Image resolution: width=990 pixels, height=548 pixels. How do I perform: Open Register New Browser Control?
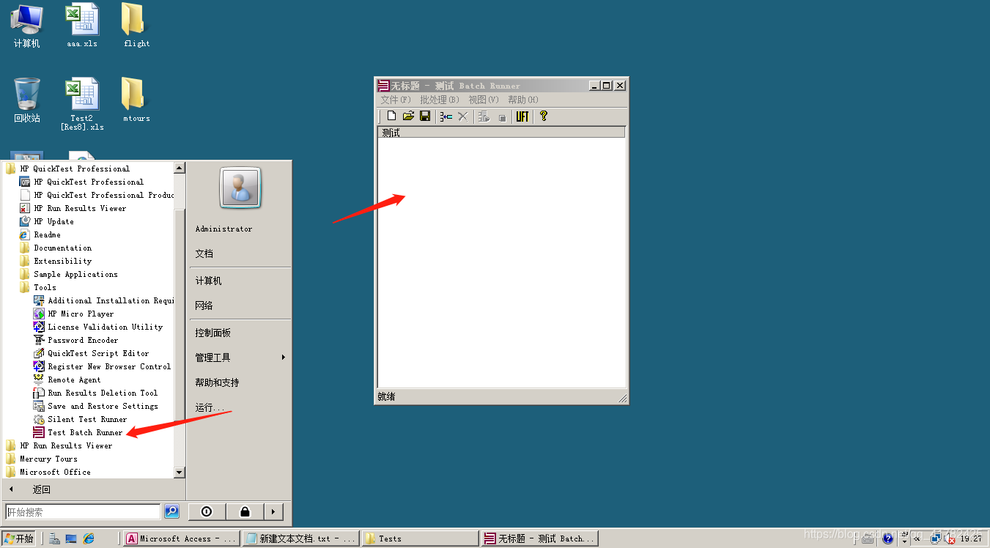click(102, 366)
